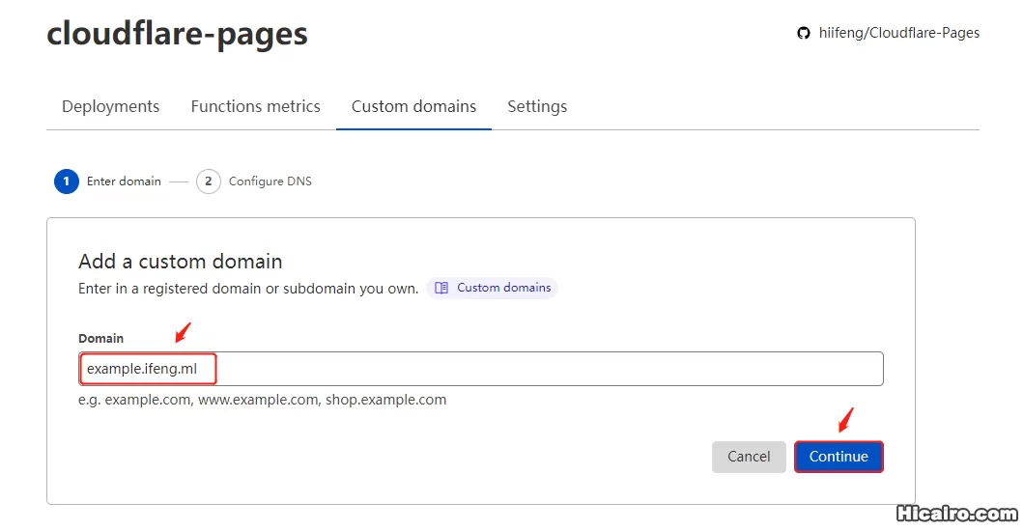Open the hiifeng/Cloudflare-Pages repository link
1024x530 pixels.
tap(898, 33)
